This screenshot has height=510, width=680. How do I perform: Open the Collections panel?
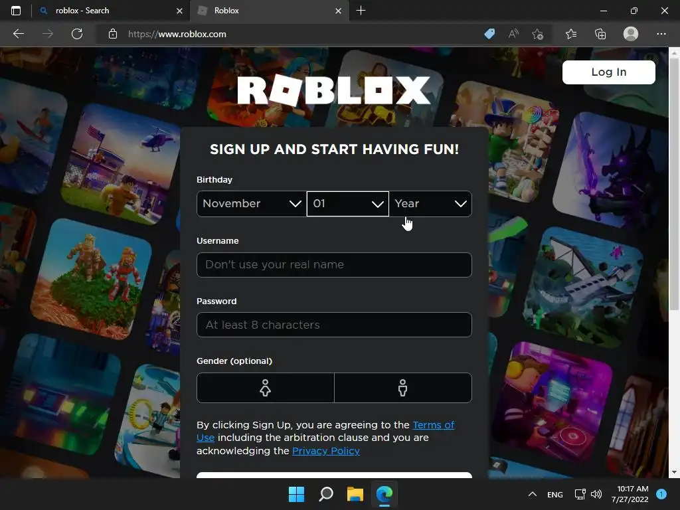(600, 34)
